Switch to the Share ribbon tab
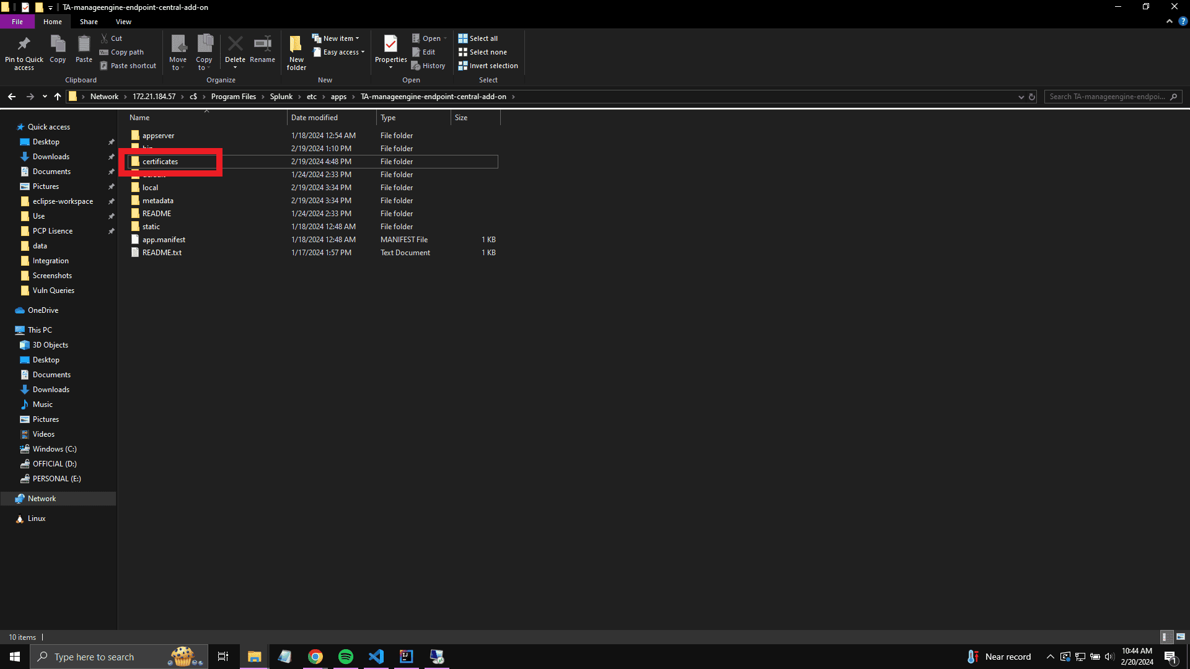 point(89,22)
